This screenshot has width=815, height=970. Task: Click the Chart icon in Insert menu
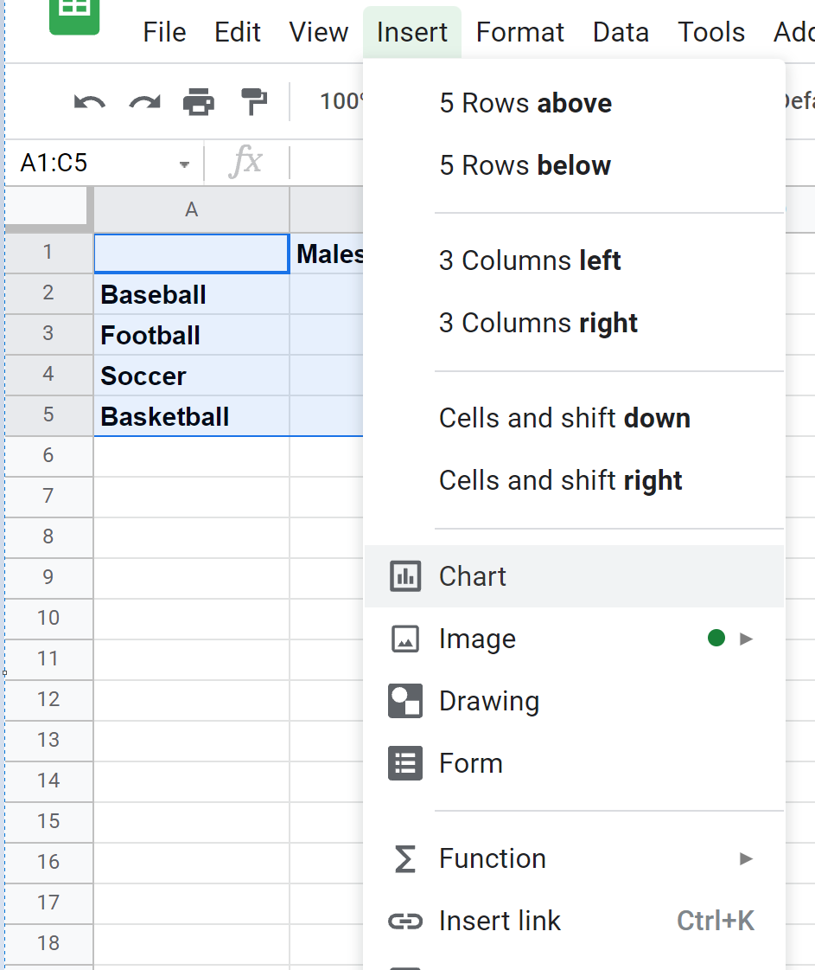405,576
